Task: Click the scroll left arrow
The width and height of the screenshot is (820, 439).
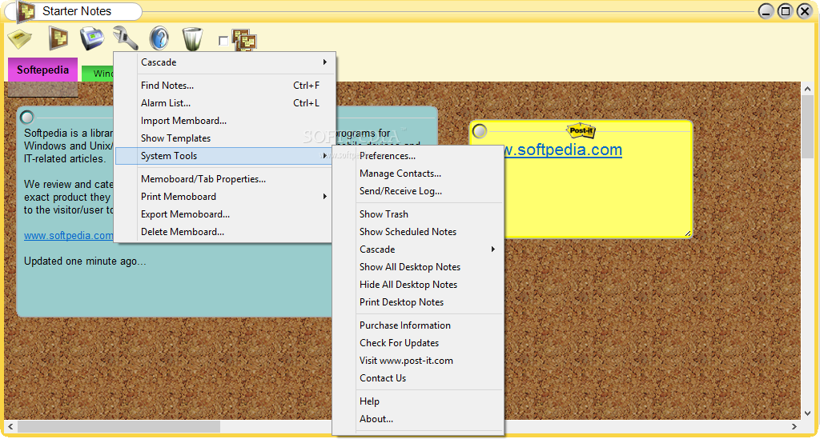Action: (10, 426)
